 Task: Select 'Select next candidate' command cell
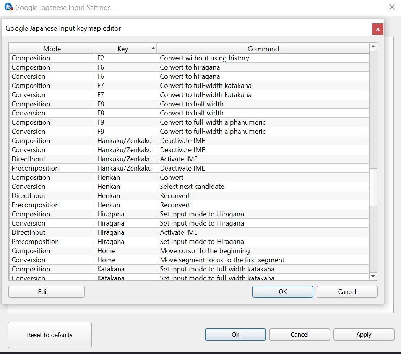tap(263, 187)
